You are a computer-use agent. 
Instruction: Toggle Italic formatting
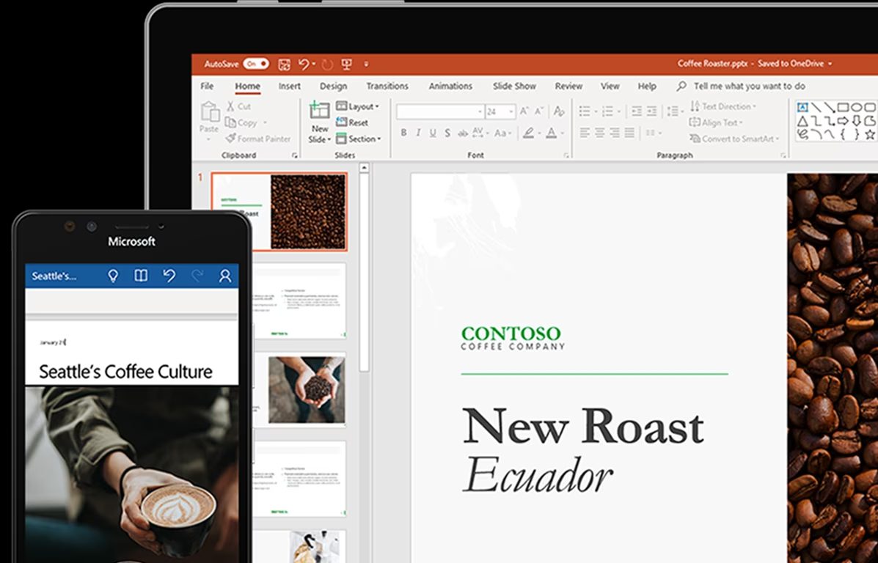click(417, 133)
